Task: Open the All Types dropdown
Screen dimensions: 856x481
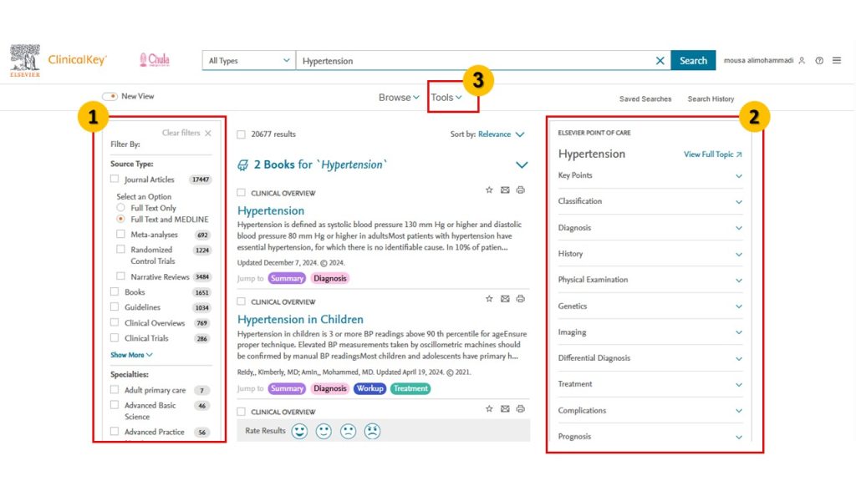Action: (249, 60)
